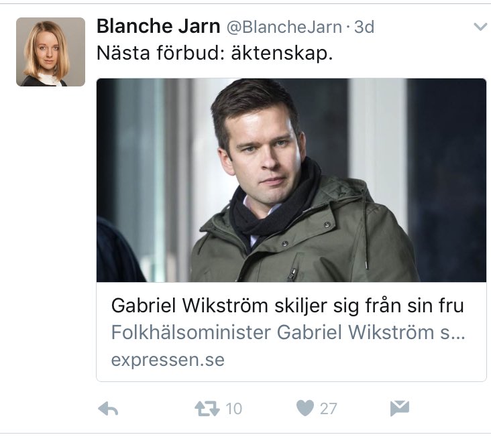Open headline 'Gabriel Wikström skiljer sig från sin fru'

pyautogui.click(x=287, y=306)
